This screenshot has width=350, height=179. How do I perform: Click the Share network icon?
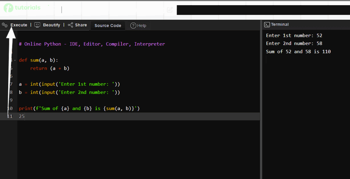70,25
